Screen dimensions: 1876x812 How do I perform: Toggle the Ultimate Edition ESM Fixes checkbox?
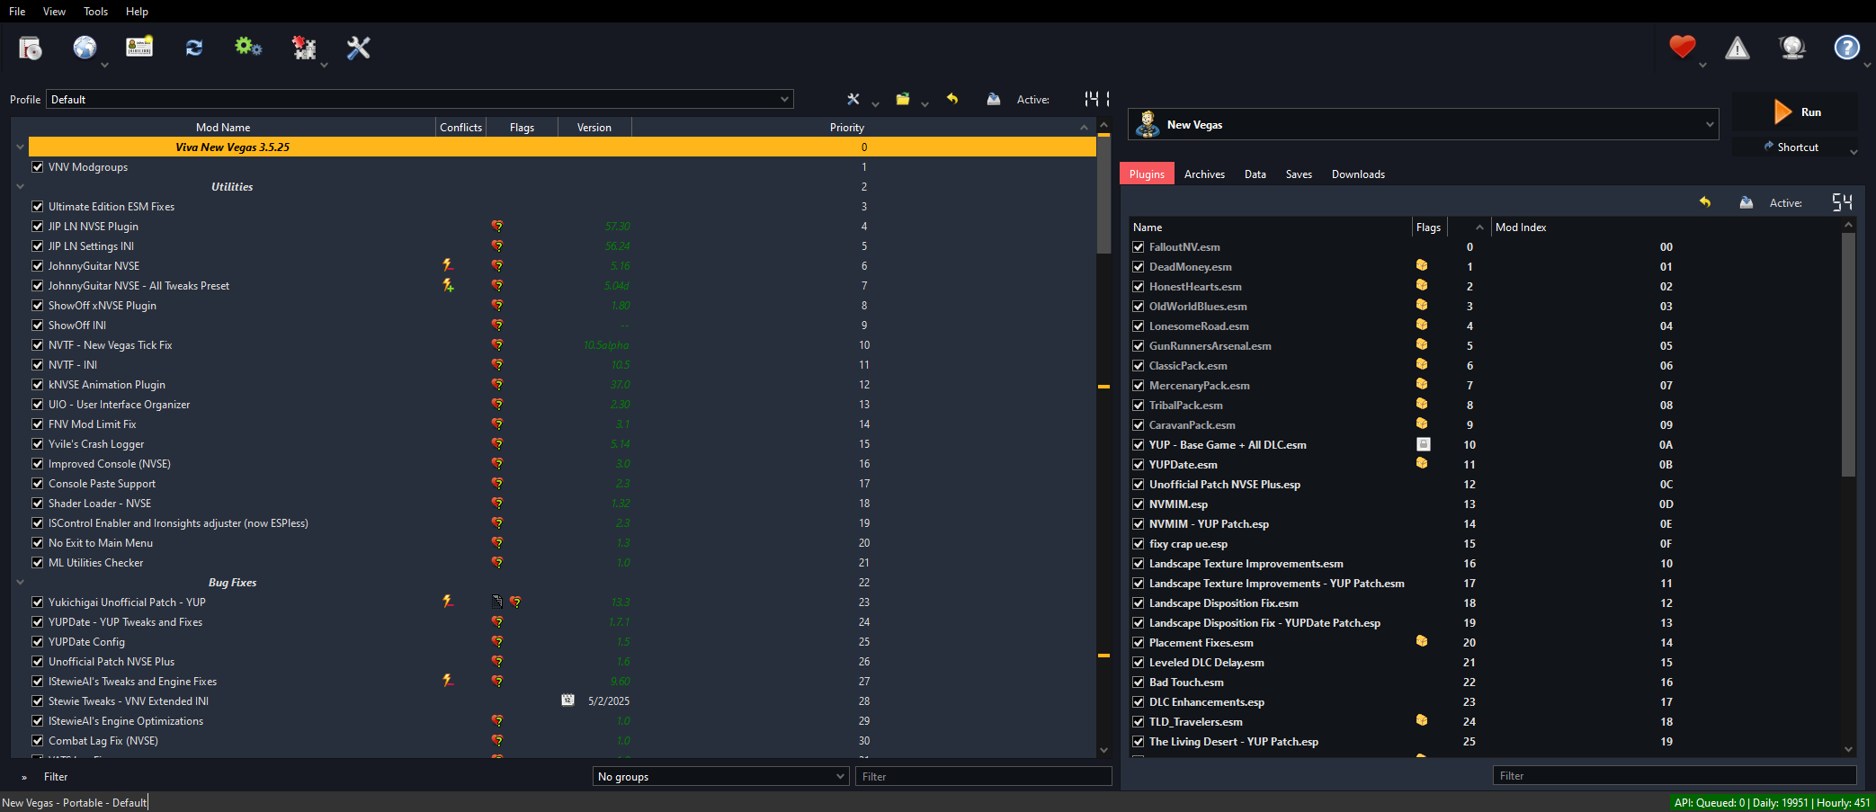point(38,207)
